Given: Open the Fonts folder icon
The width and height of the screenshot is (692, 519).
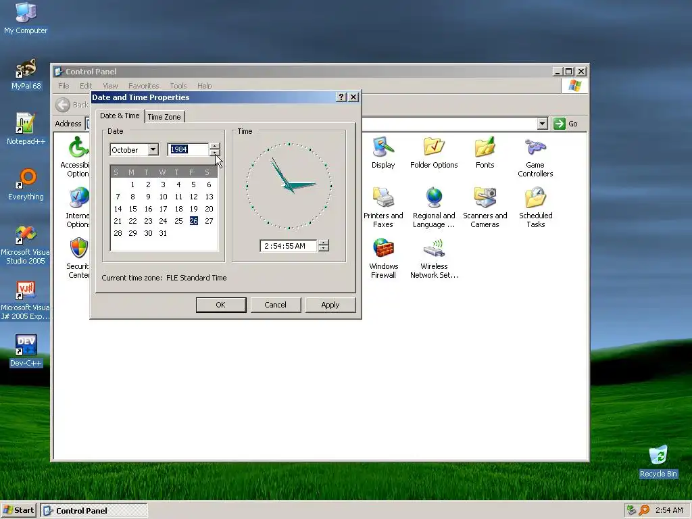Looking at the screenshot, I should (485, 153).
